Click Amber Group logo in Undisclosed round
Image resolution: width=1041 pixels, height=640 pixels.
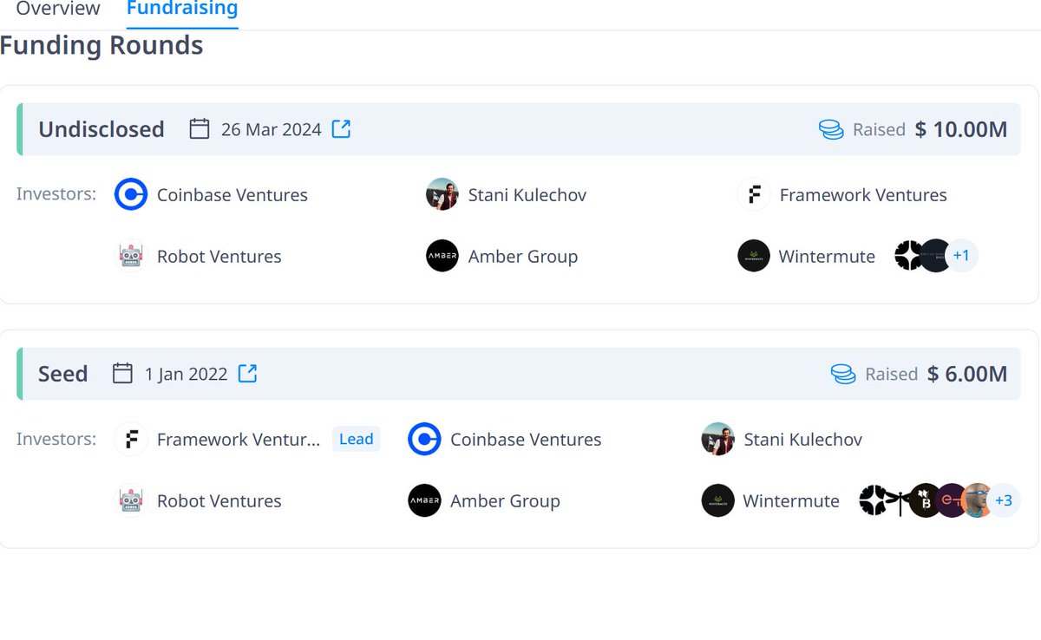click(442, 257)
